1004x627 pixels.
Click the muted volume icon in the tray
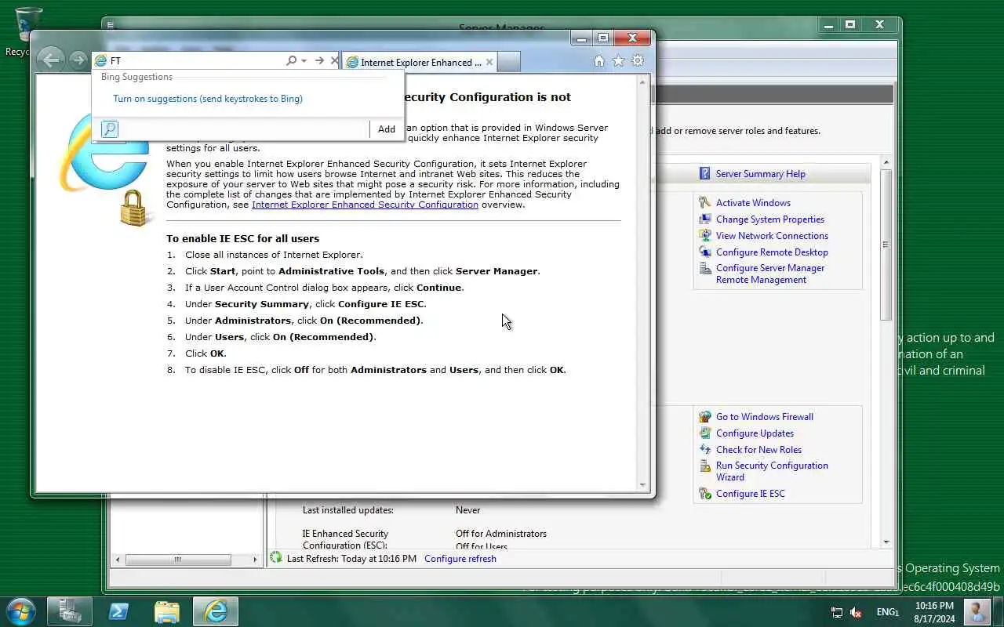click(857, 612)
